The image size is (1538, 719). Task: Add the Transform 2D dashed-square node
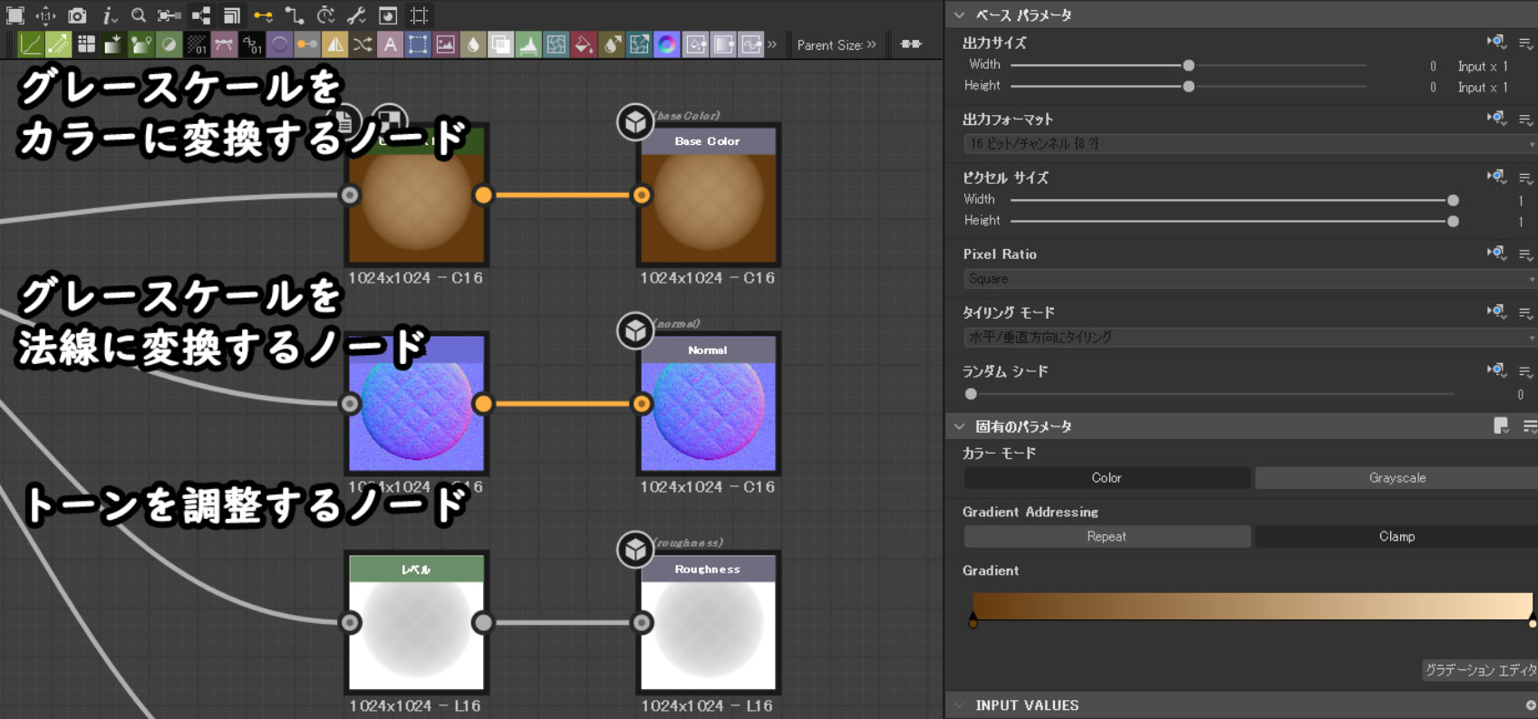pos(418,44)
